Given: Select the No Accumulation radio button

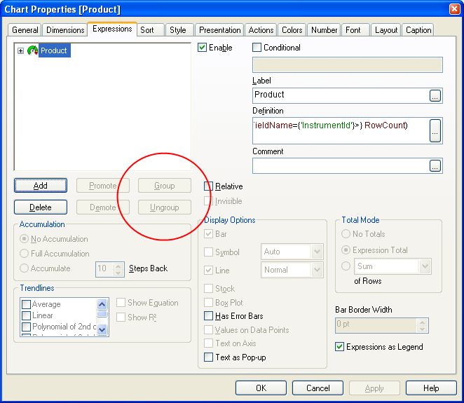Looking at the screenshot, I should [24, 239].
